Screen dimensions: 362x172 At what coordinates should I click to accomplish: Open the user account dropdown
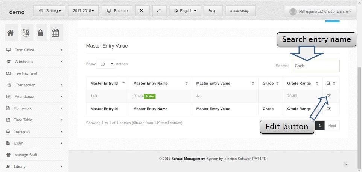[x=321, y=12]
